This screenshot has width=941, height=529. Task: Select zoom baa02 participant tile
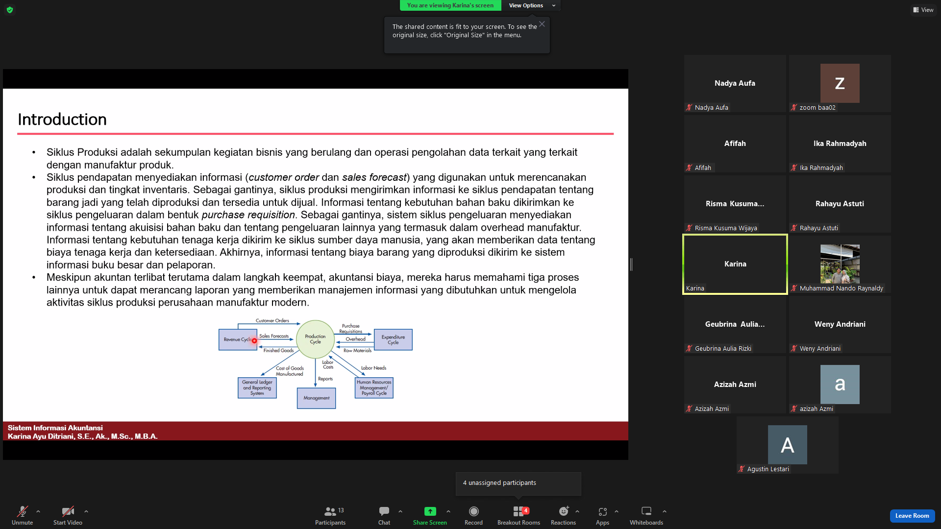pos(840,83)
